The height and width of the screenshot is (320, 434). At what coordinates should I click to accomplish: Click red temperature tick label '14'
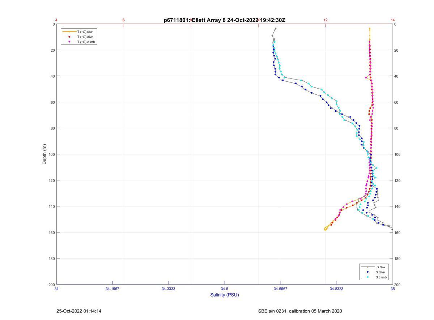(393, 20)
